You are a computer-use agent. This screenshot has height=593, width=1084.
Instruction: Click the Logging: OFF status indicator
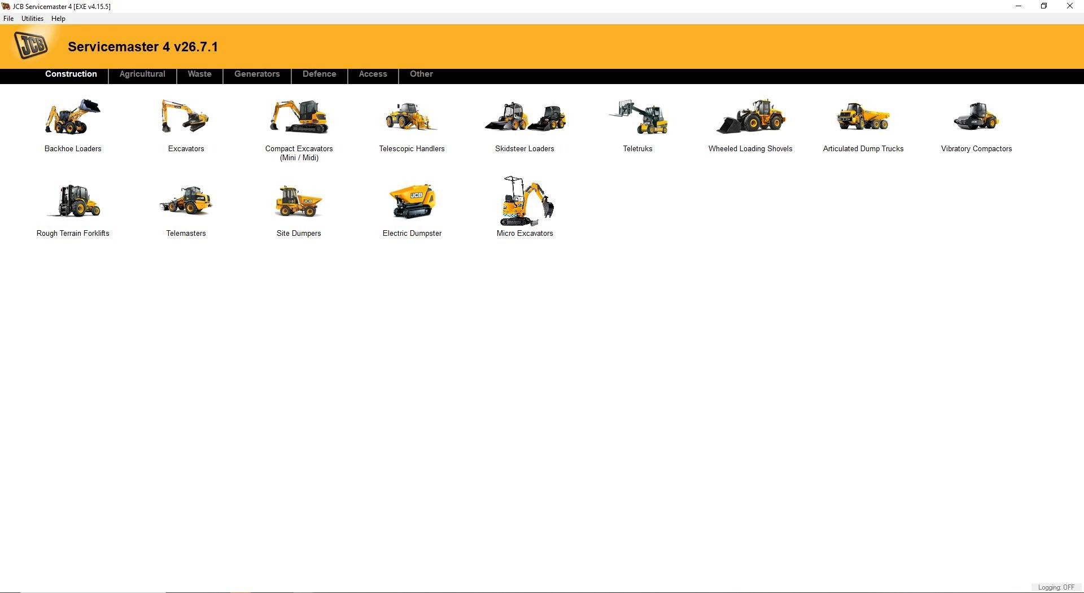(1056, 587)
